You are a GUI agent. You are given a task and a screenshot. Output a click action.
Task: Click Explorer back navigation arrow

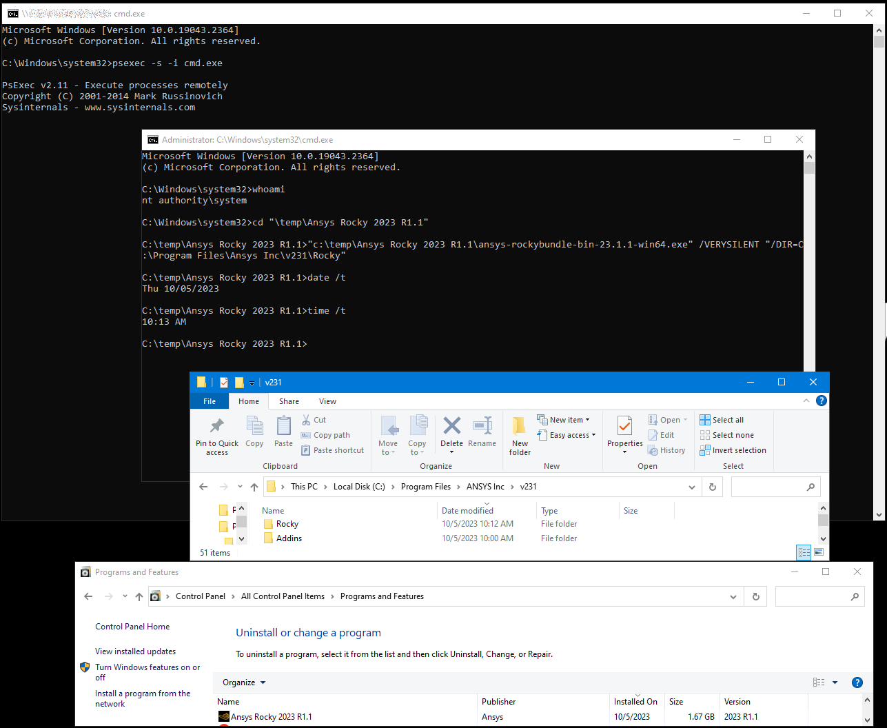(x=203, y=487)
